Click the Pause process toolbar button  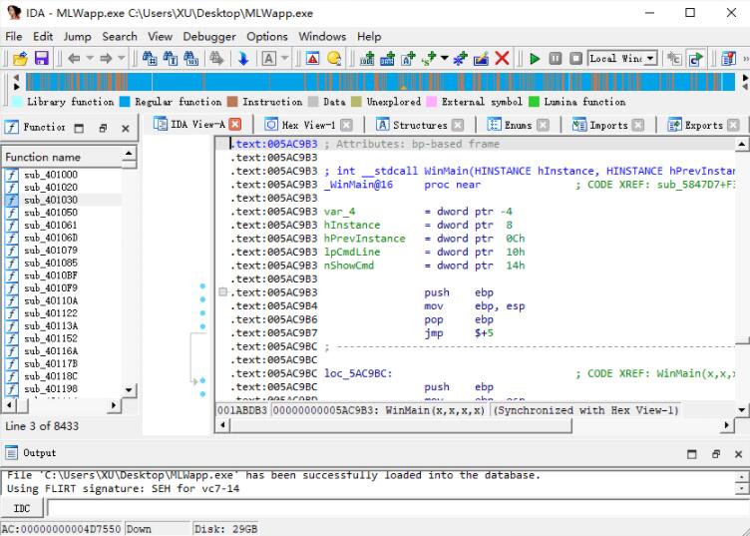[556, 59]
